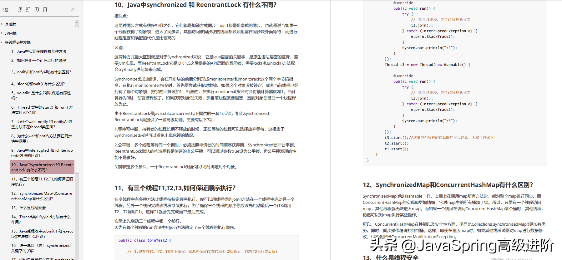
Task: Click the bookmark panel scrollbar thumb
Action: (x=77, y=99)
